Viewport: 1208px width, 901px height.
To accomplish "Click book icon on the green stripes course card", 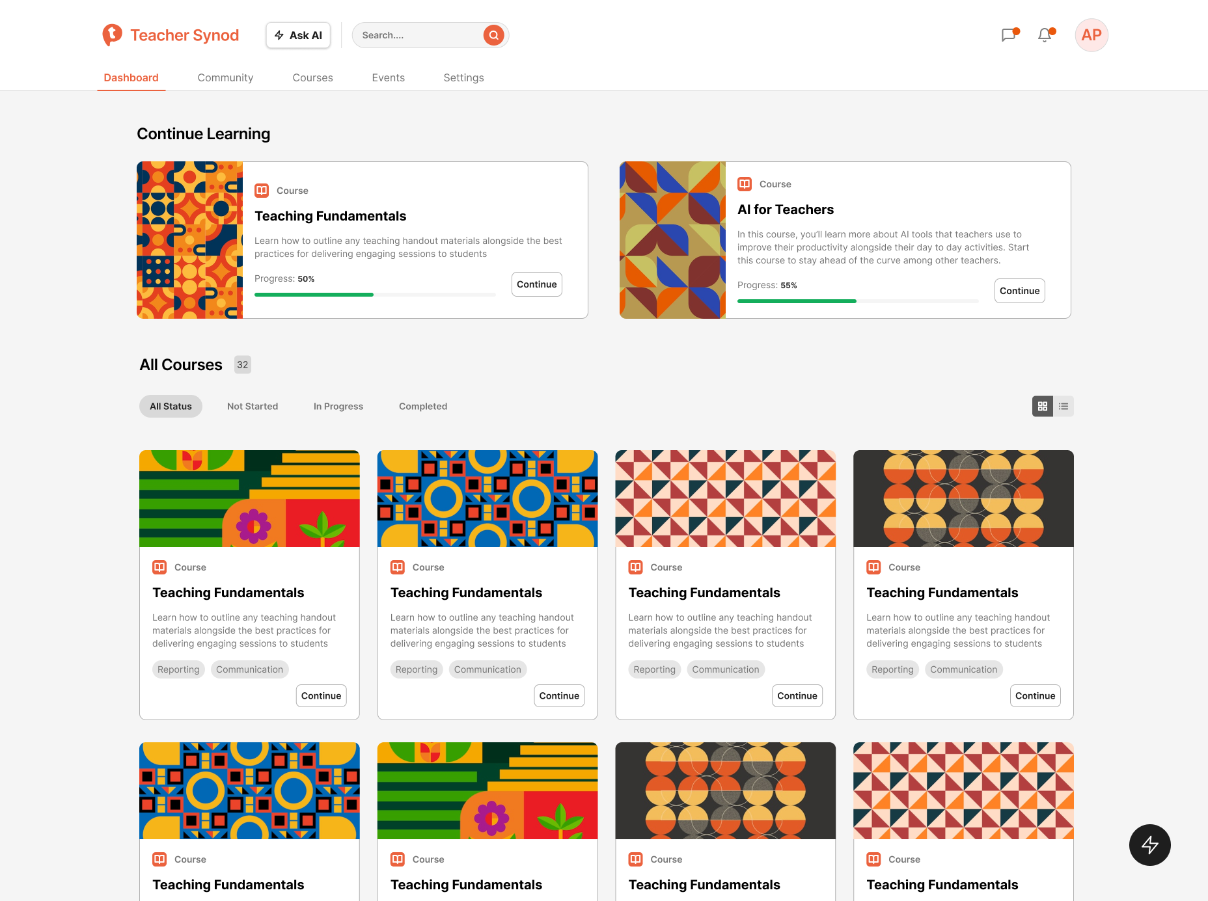I will pyautogui.click(x=159, y=567).
